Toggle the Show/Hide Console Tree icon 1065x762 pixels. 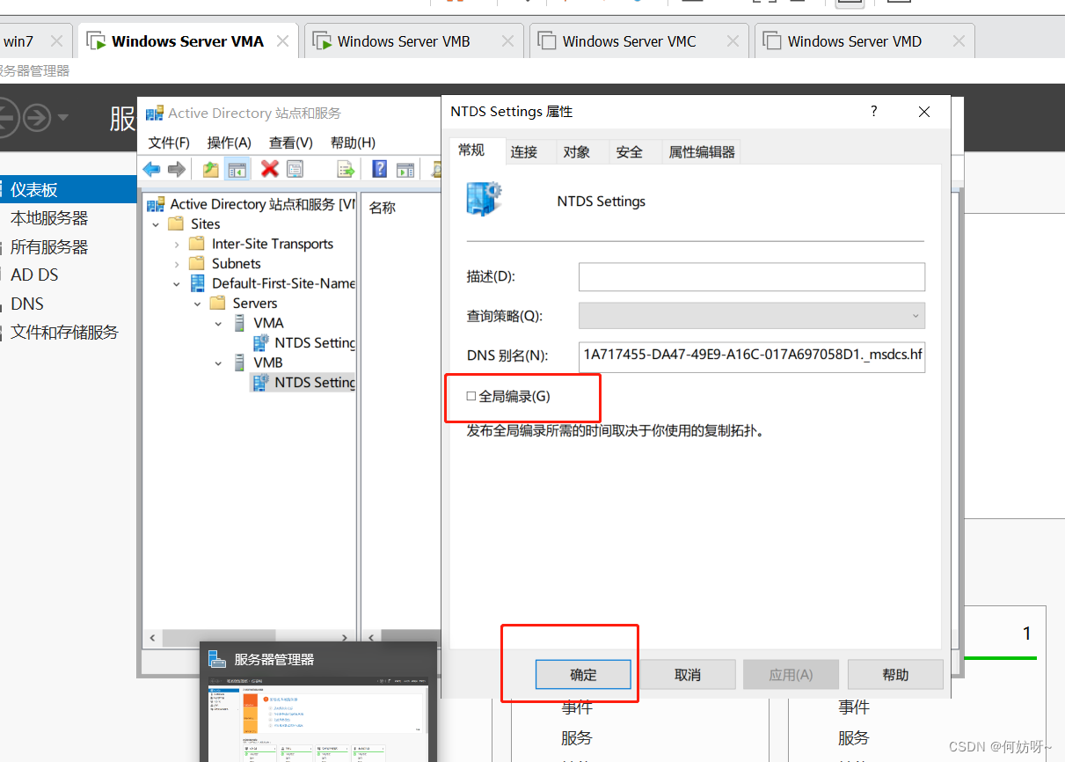point(237,169)
